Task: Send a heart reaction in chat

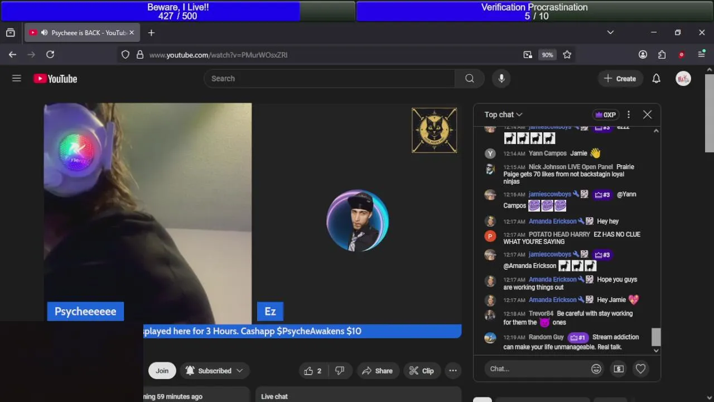Action: point(640,369)
